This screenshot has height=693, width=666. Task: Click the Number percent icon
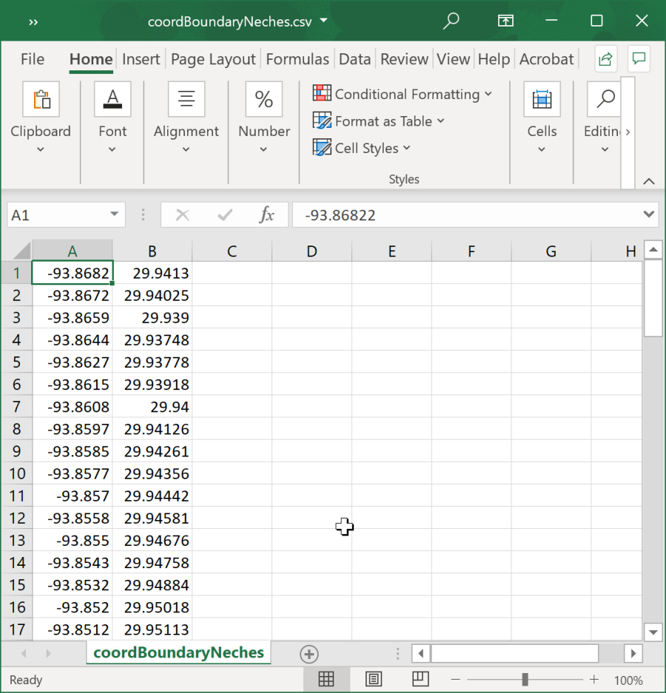[x=264, y=99]
